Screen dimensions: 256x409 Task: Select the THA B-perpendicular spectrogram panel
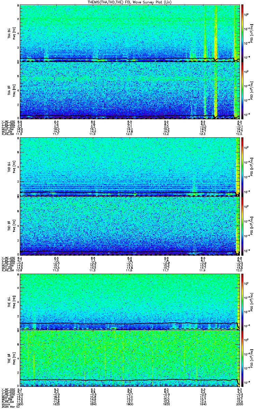pos(130,33)
